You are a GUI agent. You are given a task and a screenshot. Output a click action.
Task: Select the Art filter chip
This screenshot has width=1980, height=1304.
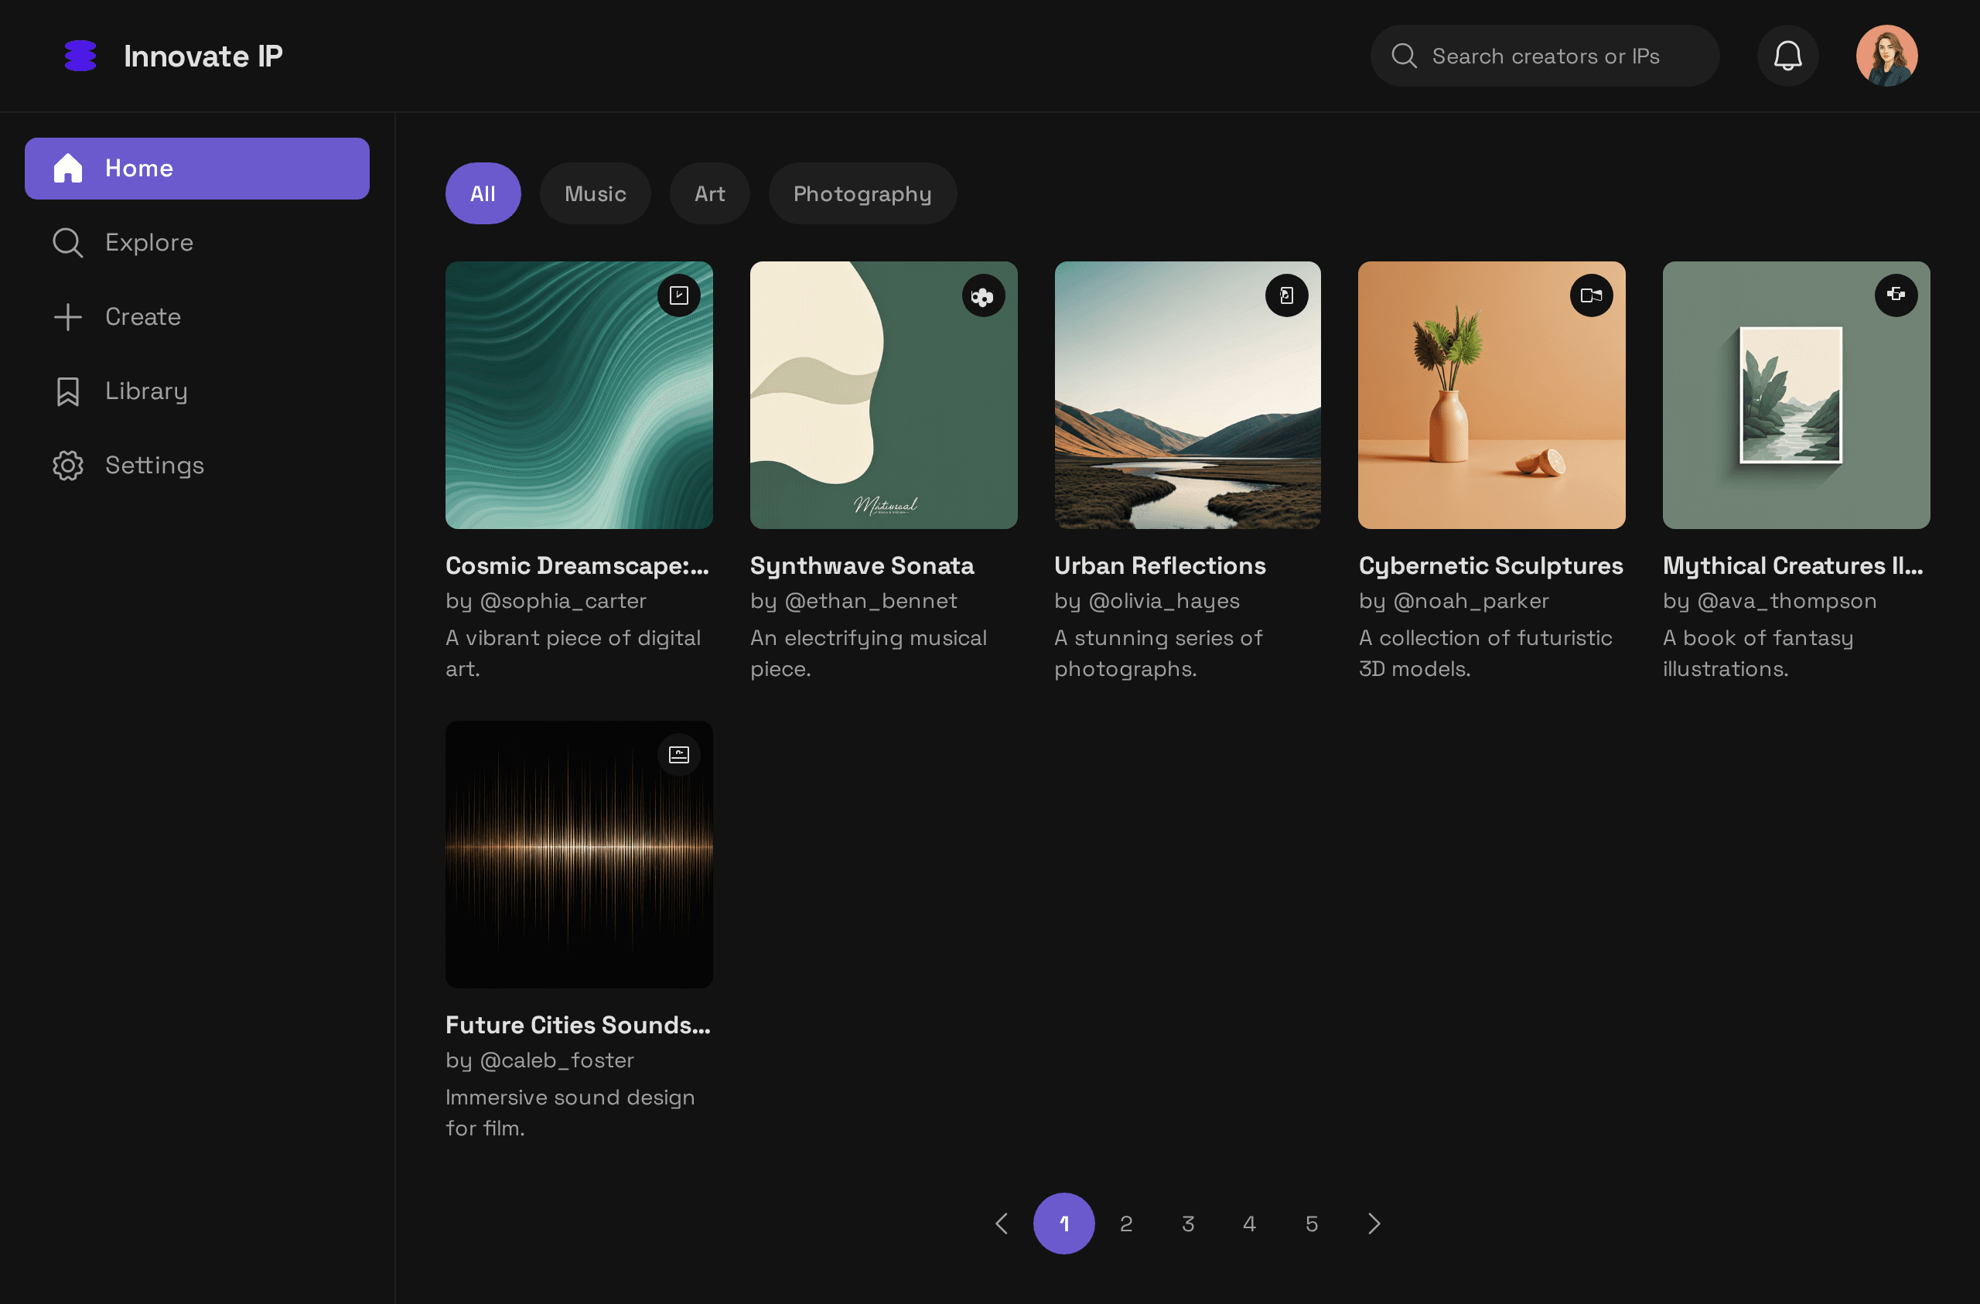pos(710,194)
